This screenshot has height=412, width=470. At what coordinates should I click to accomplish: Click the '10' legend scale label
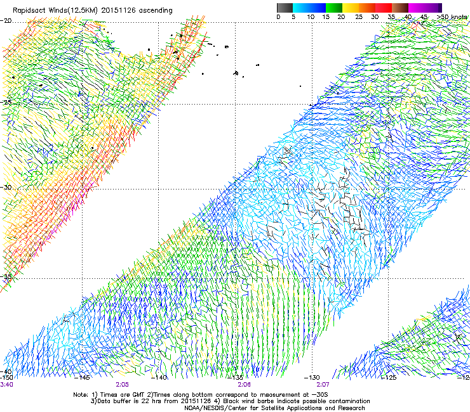(x=311, y=16)
